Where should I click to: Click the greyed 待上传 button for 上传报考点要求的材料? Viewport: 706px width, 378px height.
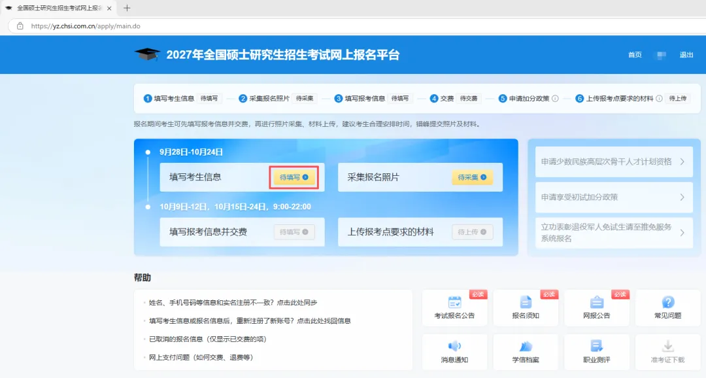click(x=472, y=232)
